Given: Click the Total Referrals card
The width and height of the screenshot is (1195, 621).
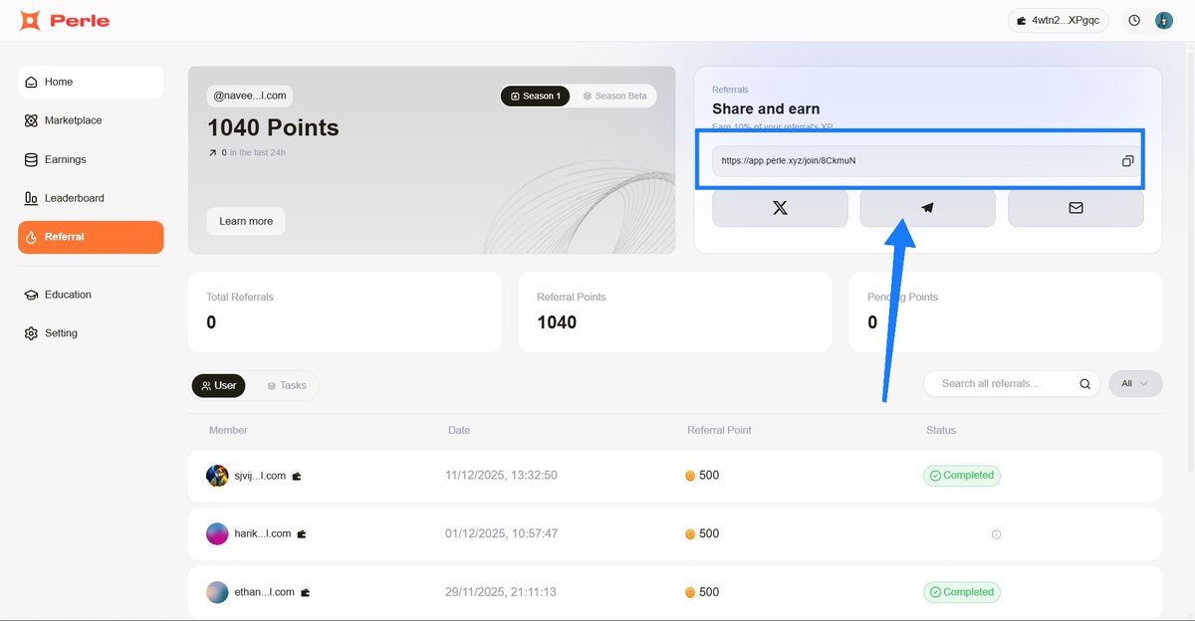Looking at the screenshot, I should coord(345,311).
